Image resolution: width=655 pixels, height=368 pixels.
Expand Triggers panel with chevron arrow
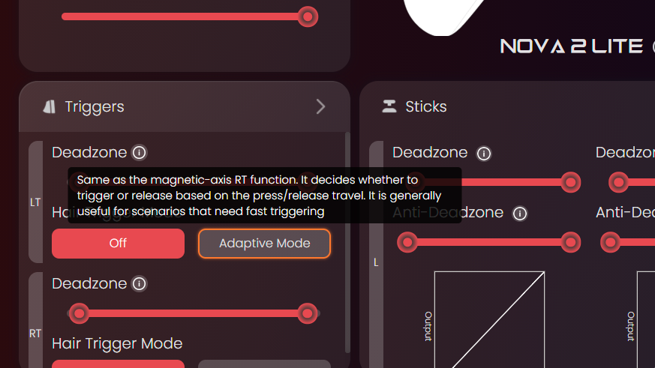[320, 107]
